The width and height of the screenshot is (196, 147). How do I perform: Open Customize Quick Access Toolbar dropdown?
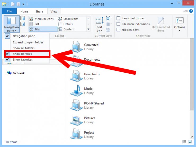pos(23,4)
